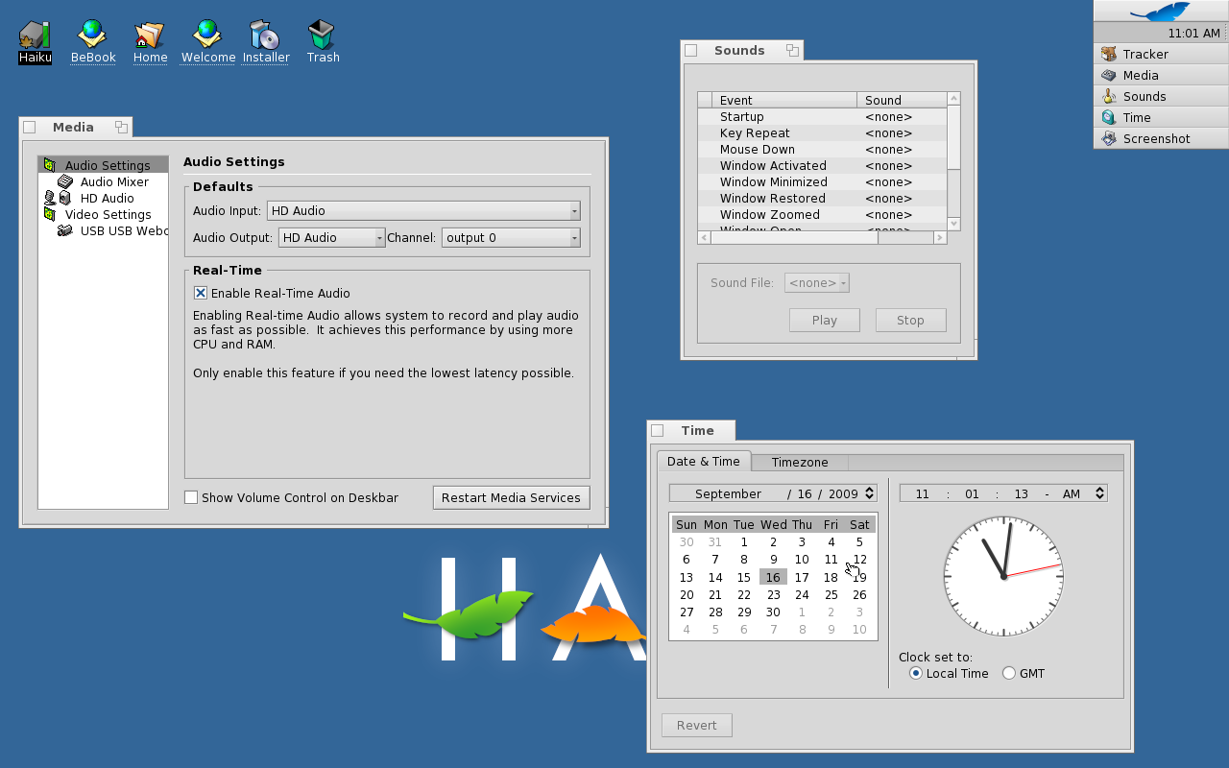Click the Video Settings icon in Media tree

click(x=50, y=214)
